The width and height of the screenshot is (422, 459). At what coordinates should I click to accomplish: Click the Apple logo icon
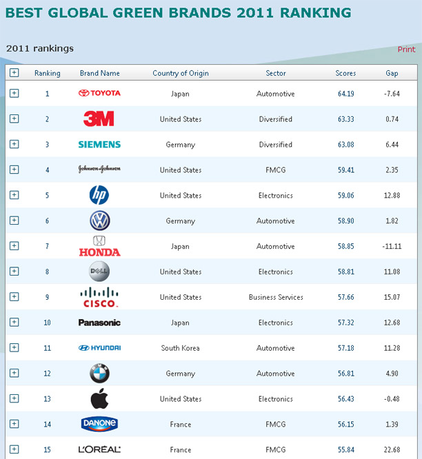click(99, 399)
